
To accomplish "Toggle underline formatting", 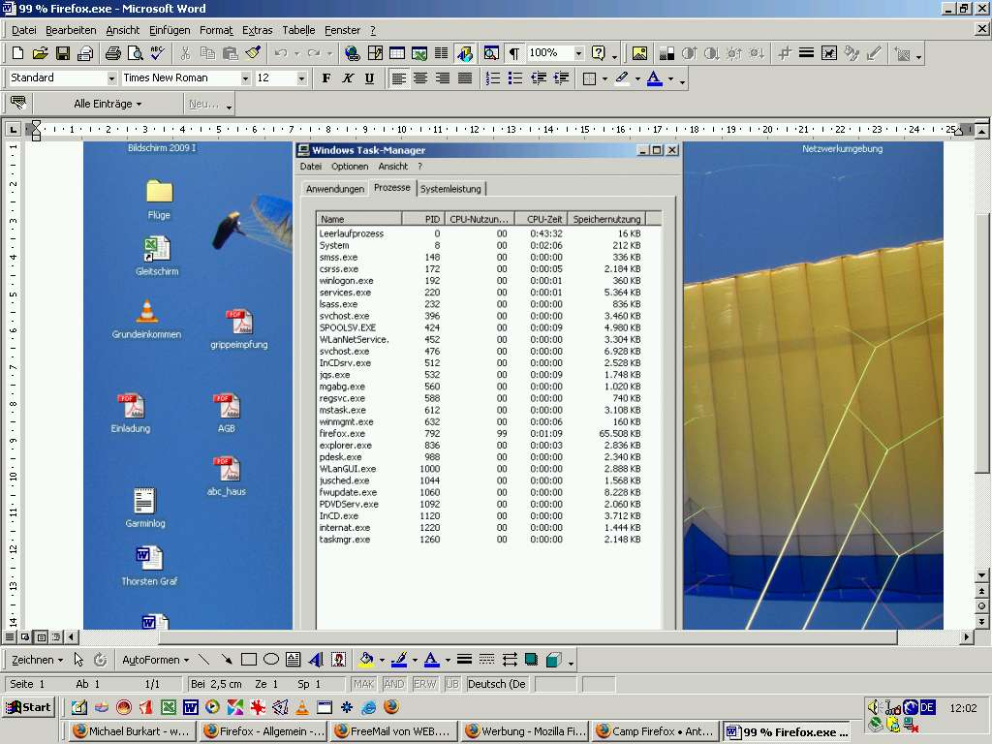I will [368, 78].
